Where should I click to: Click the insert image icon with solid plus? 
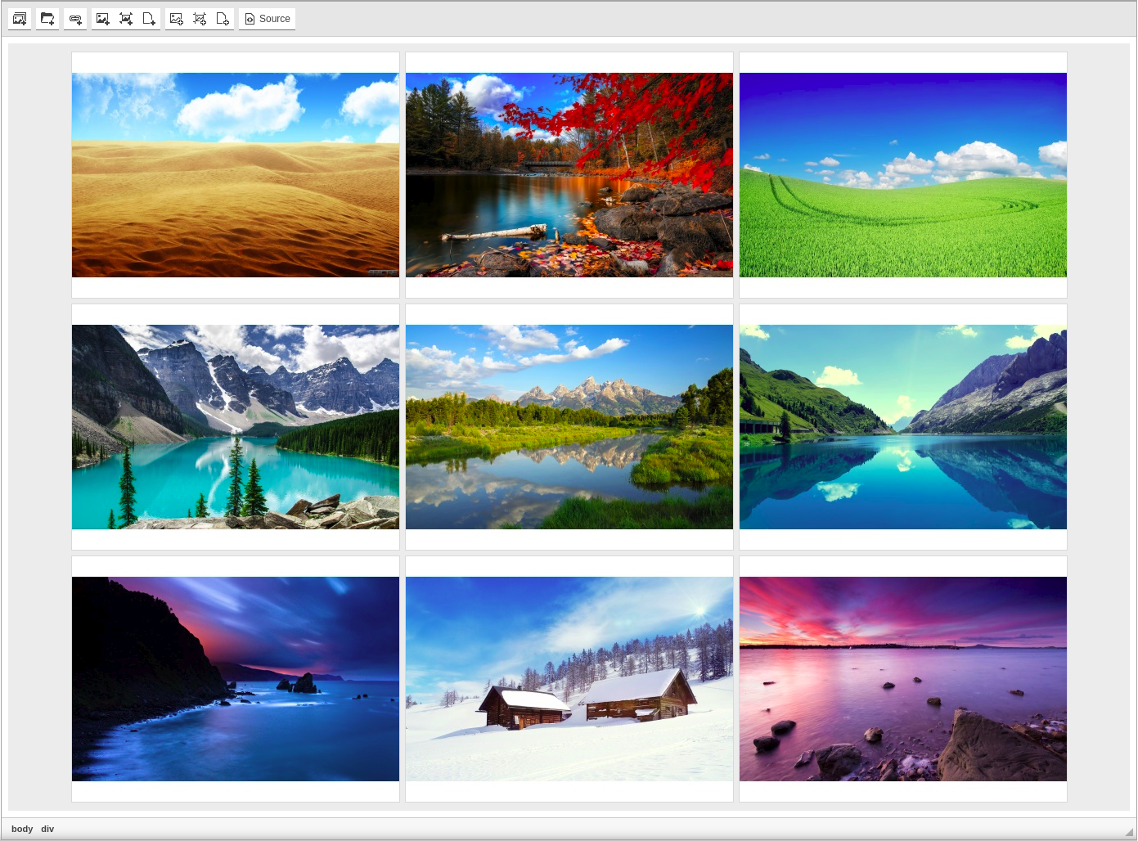(x=102, y=19)
